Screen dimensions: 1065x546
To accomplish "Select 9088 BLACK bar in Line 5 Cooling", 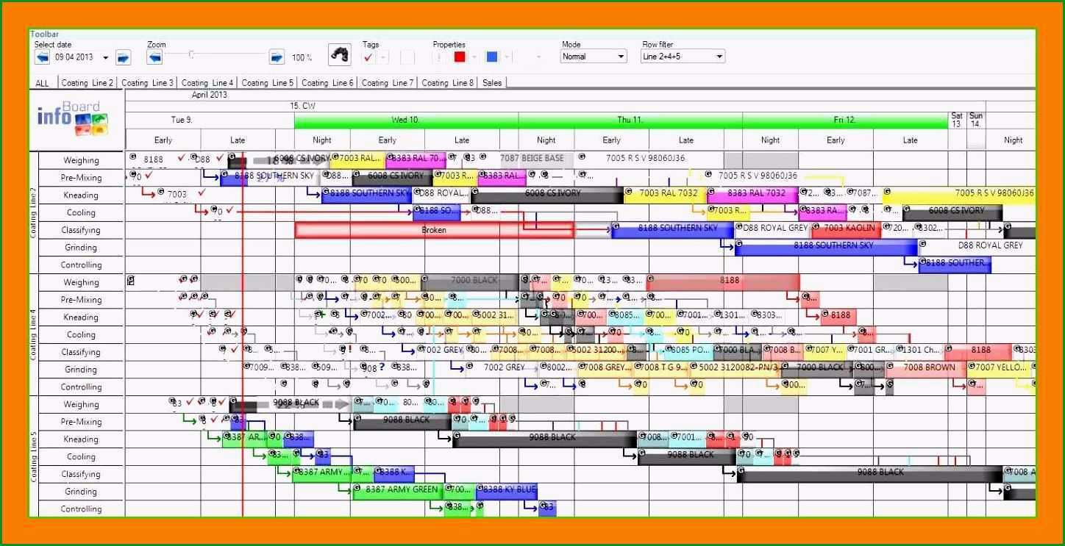I will (x=686, y=456).
